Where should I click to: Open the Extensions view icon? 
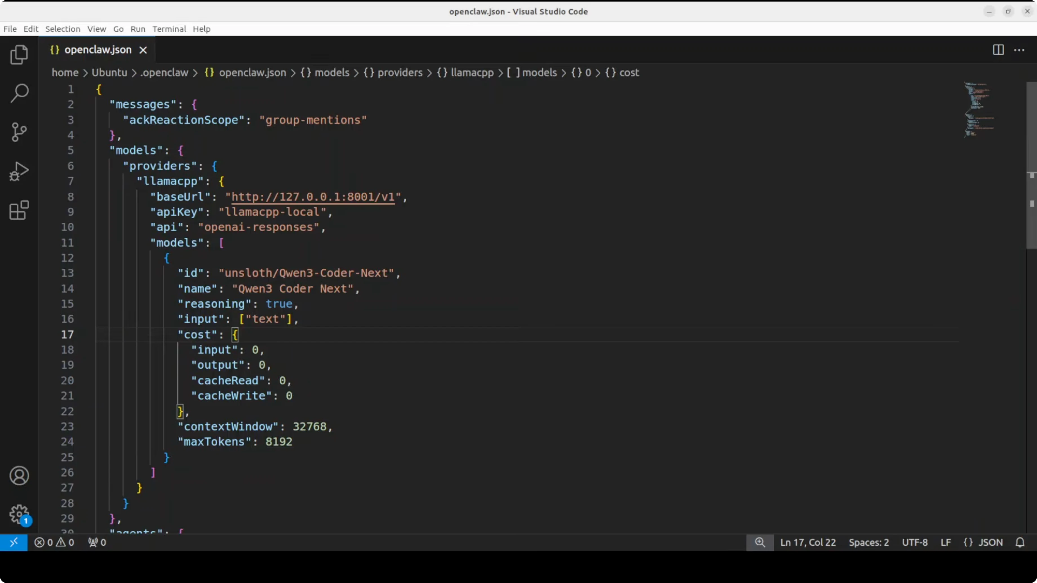click(19, 210)
